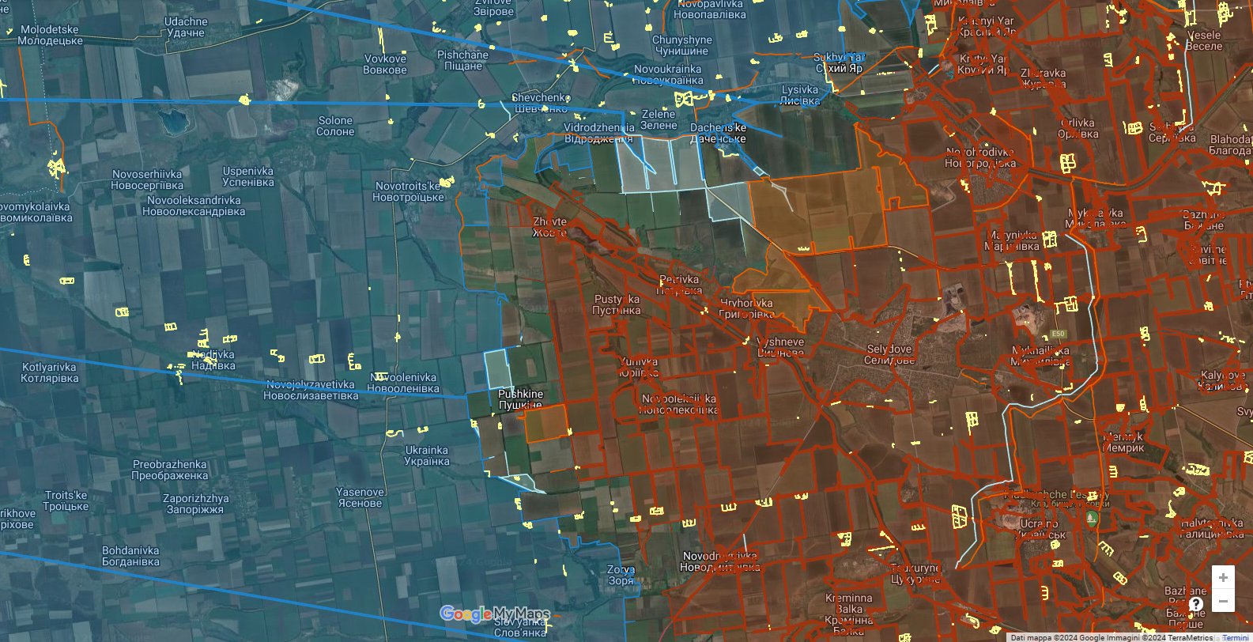Click the Novoukrainka label
The height and width of the screenshot is (642, 1253).
pyautogui.click(x=668, y=74)
